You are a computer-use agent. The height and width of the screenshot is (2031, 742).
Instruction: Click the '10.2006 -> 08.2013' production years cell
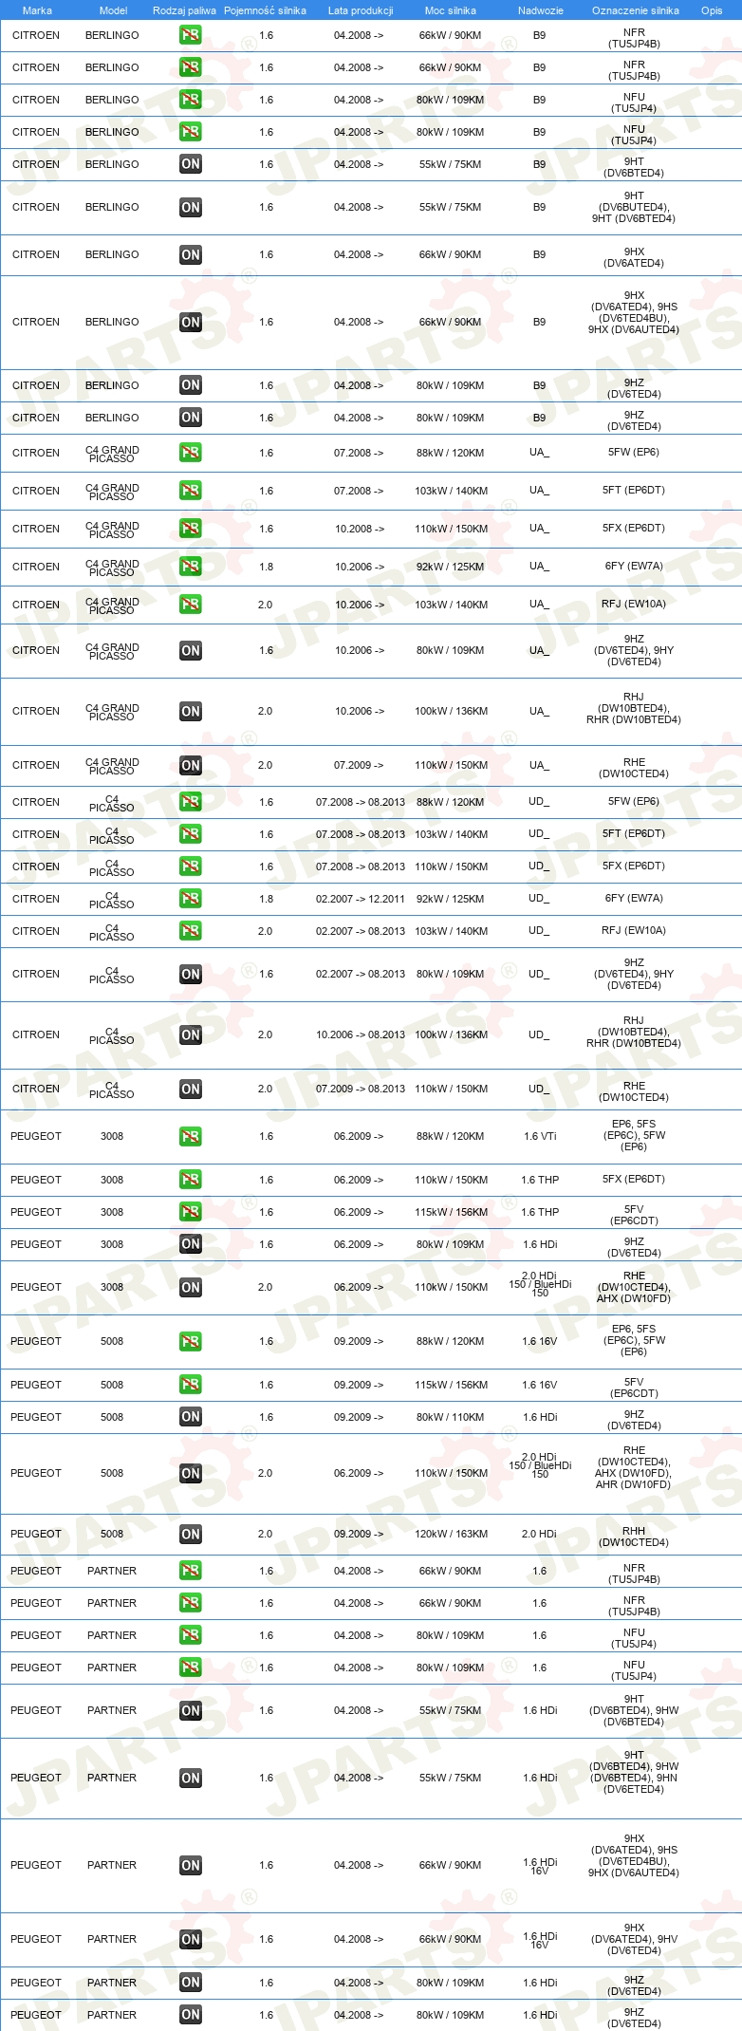(361, 1034)
